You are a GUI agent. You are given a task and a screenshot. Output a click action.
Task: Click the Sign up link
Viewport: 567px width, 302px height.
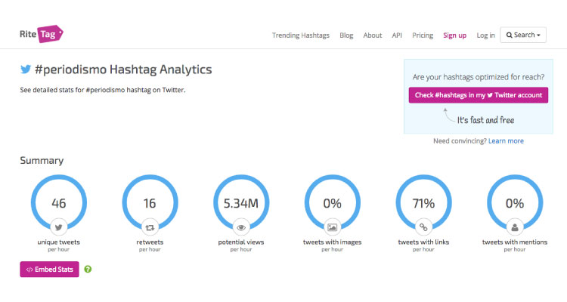point(454,35)
